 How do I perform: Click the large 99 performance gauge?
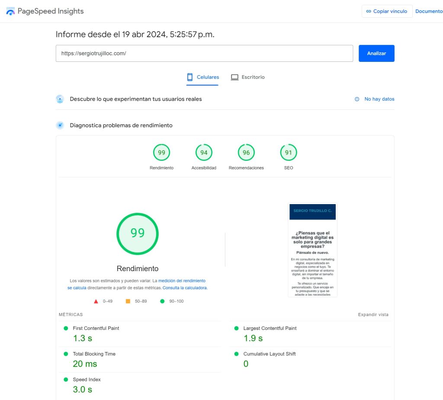pyautogui.click(x=138, y=234)
